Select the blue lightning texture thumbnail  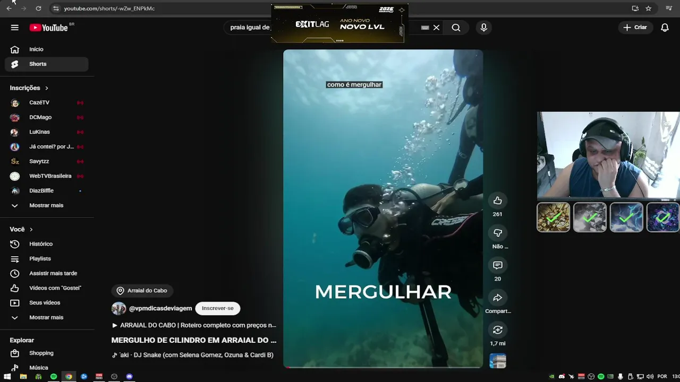click(x=626, y=218)
